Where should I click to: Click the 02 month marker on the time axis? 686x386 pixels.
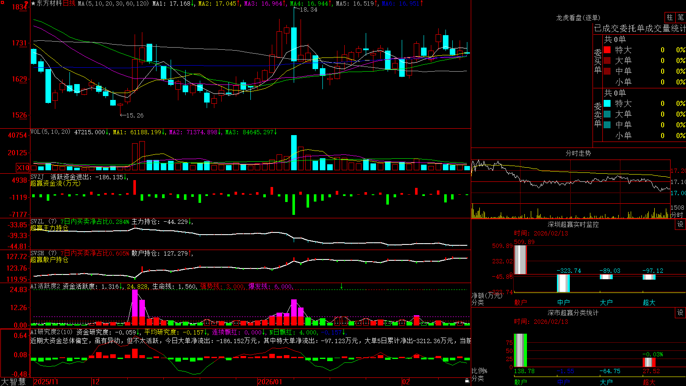406,382
